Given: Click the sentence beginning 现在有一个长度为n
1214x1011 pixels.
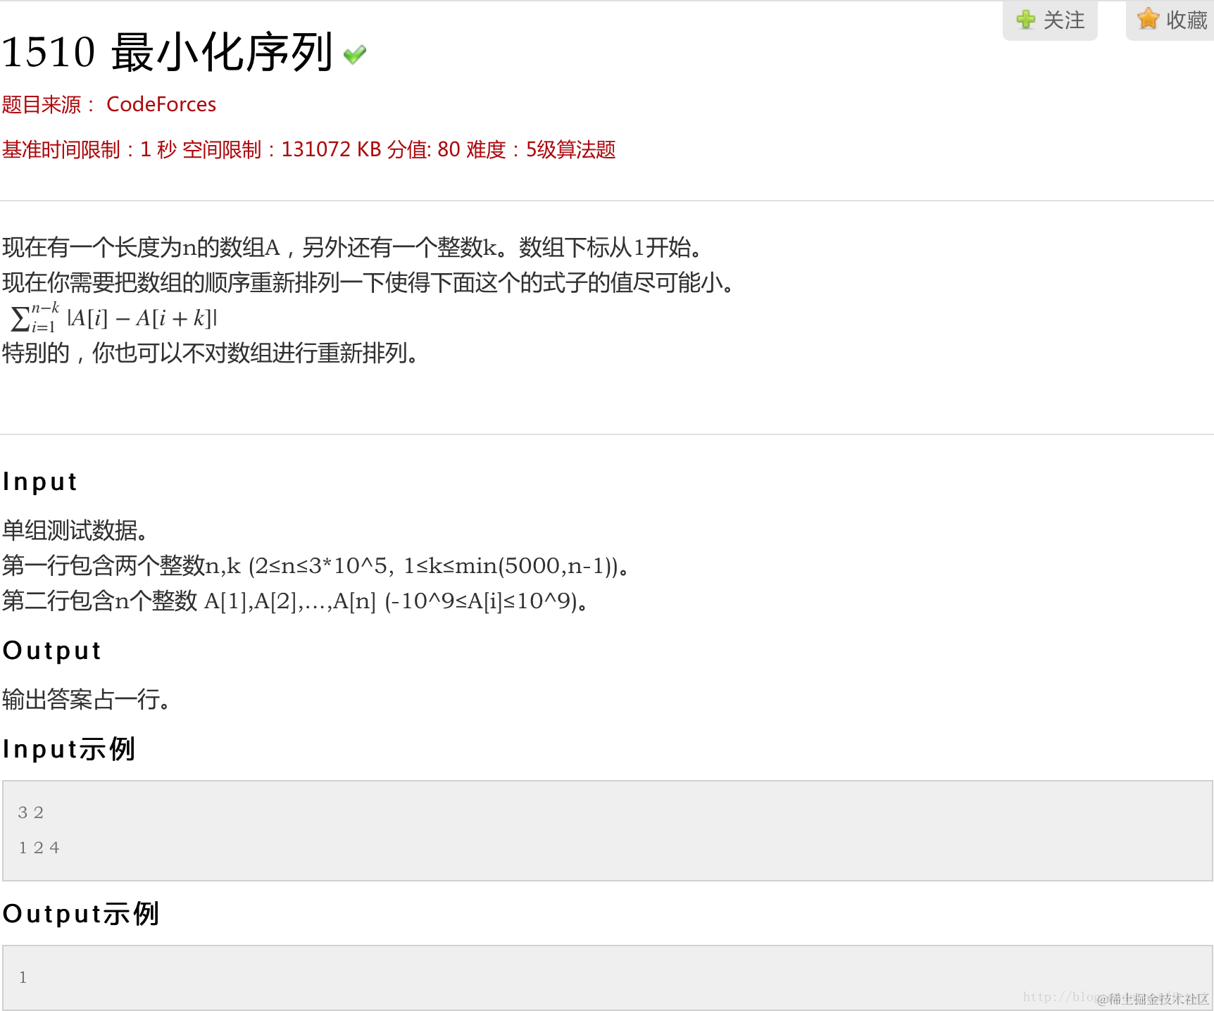Looking at the screenshot, I should pos(352,247).
